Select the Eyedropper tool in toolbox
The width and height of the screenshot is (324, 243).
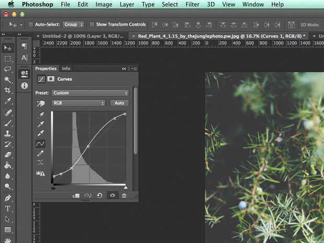8,101
